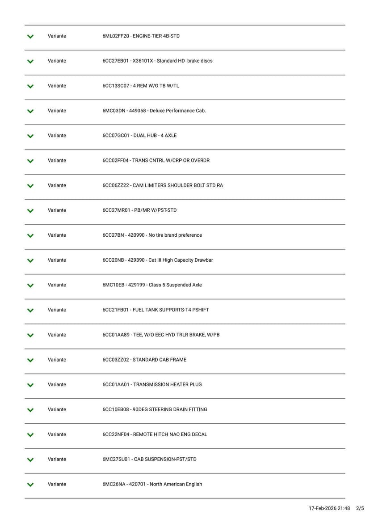Click the green chevron beside 4 REM W/O TB W/TL

[x=30, y=86]
